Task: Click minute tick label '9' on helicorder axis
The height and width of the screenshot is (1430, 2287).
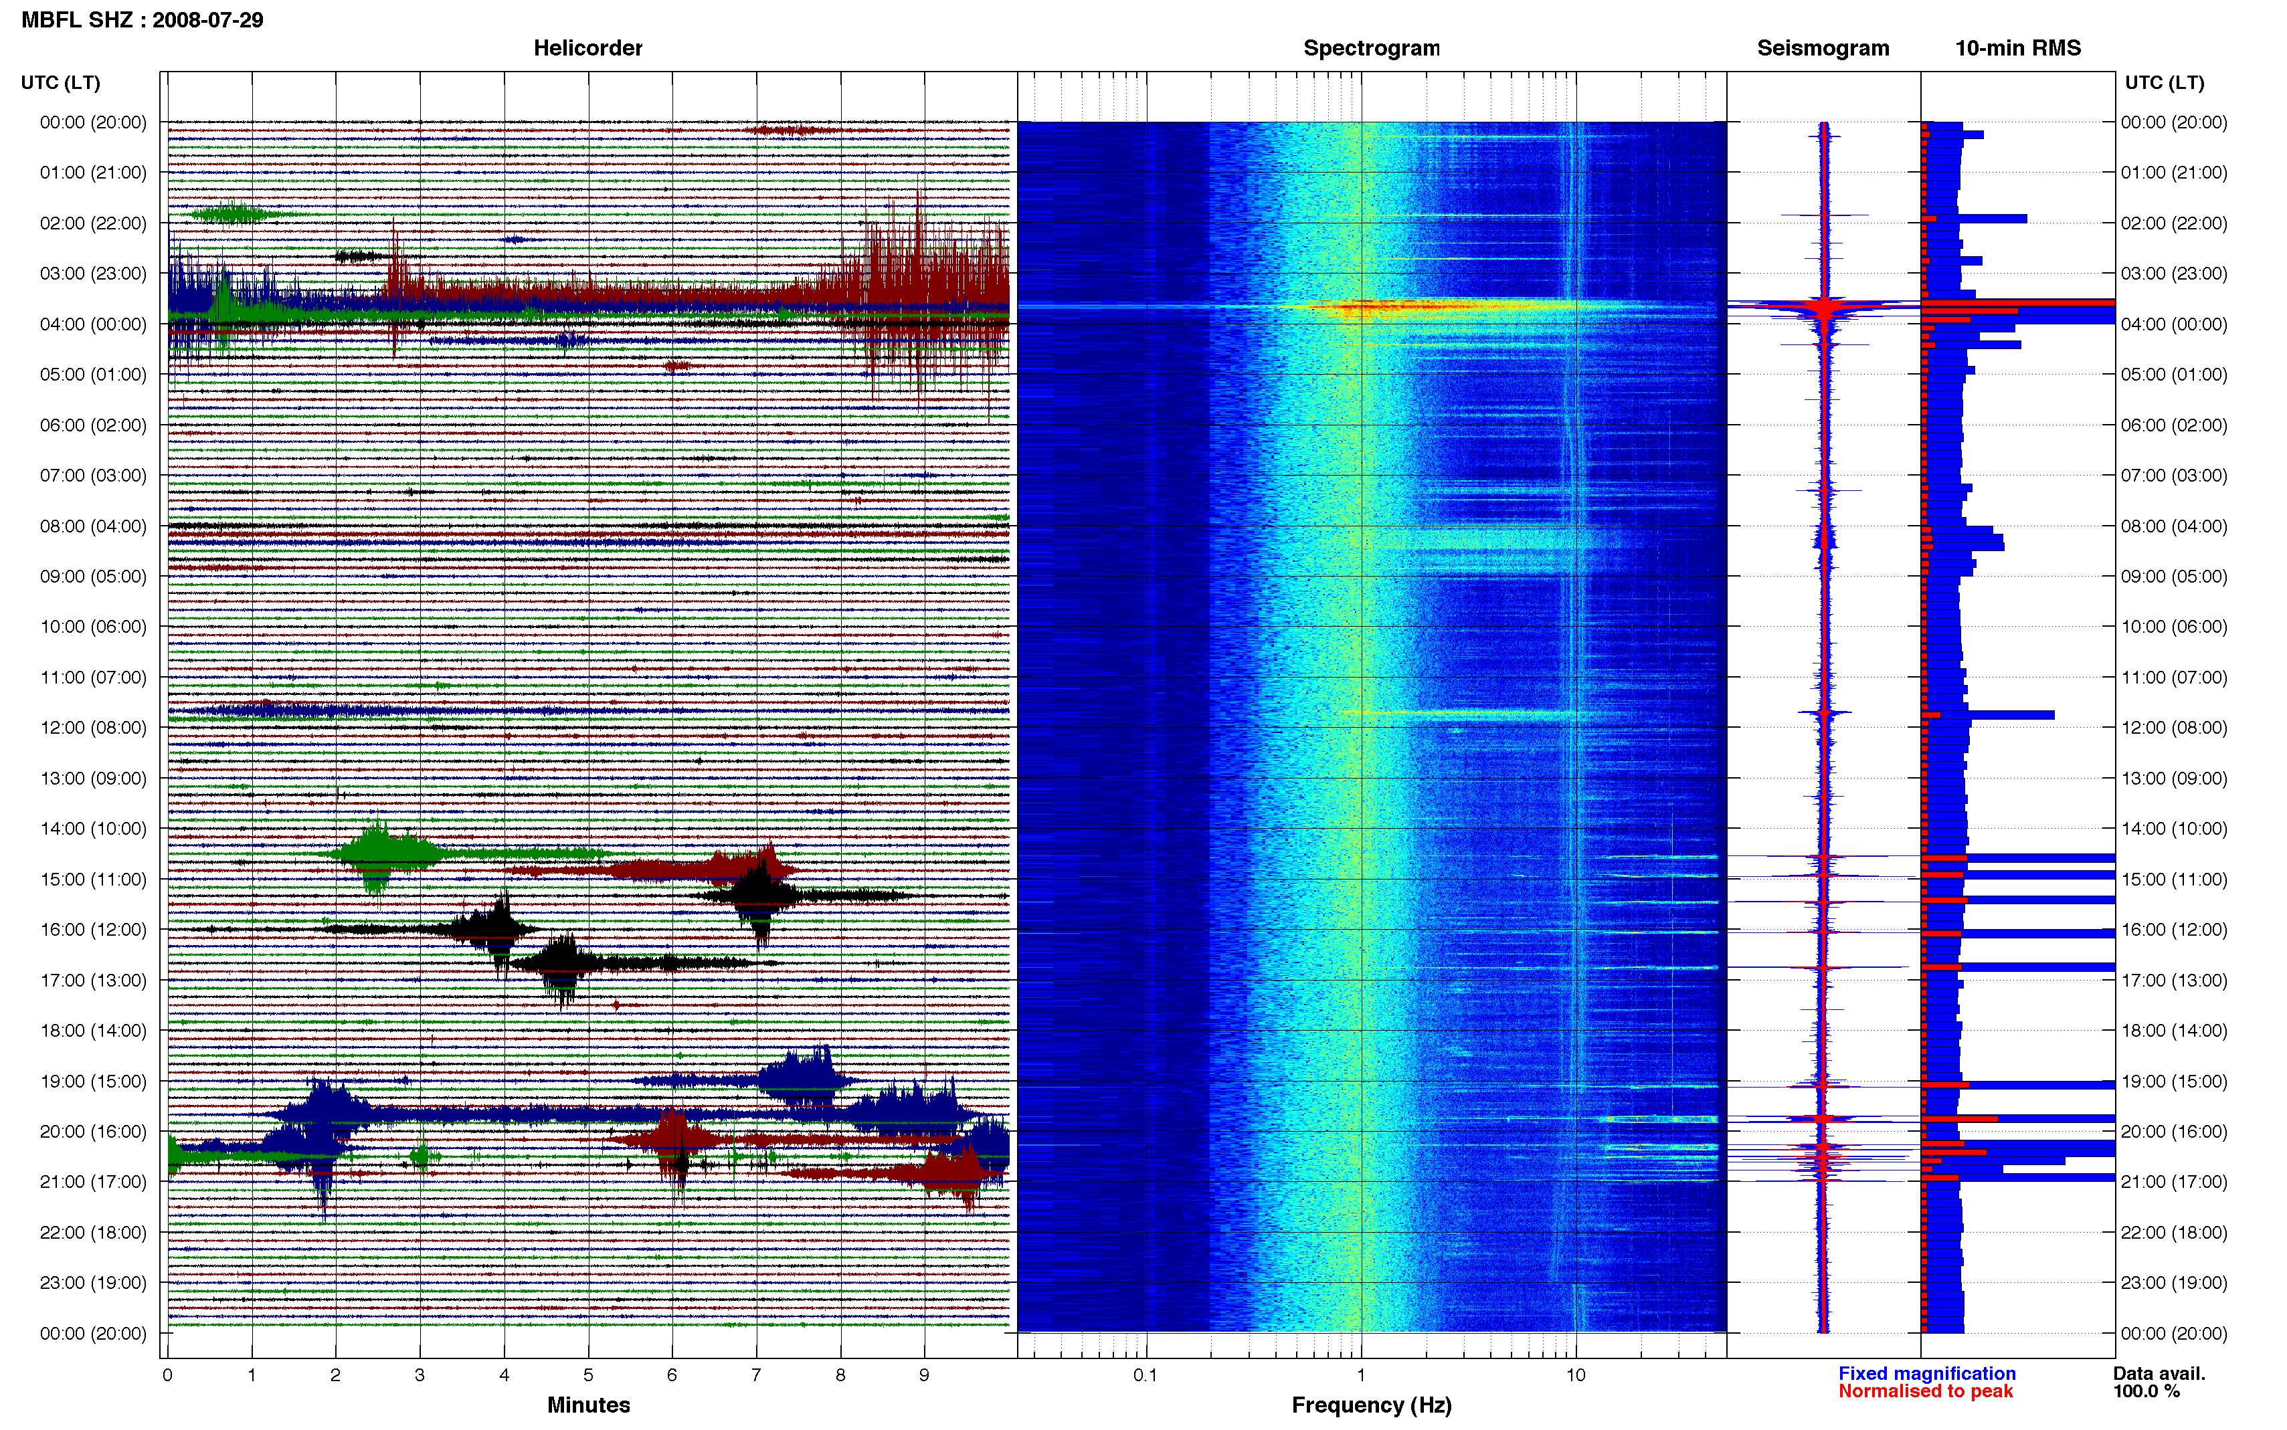Action: point(924,1375)
